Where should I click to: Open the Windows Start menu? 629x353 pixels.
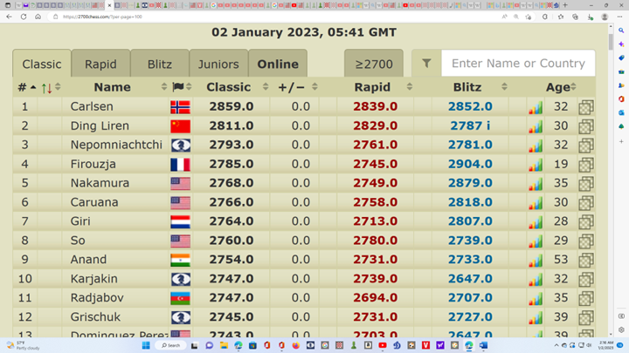pyautogui.click(x=146, y=346)
